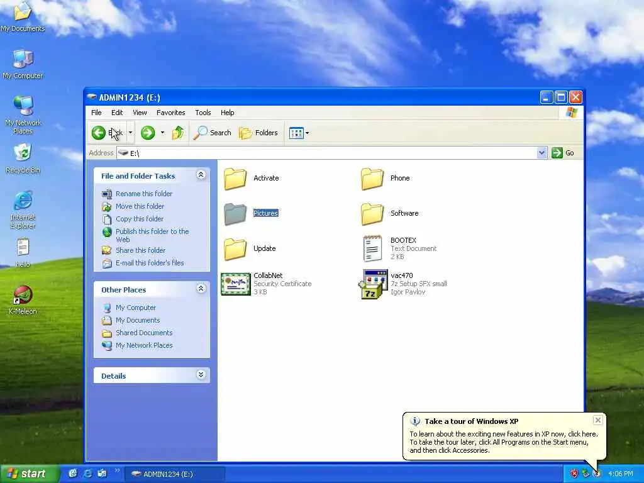Click the My Computer desktop icon
644x483 pixels.
tap(23, 64)
